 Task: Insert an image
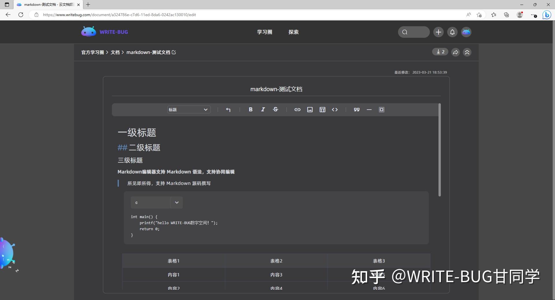point(310,110)
